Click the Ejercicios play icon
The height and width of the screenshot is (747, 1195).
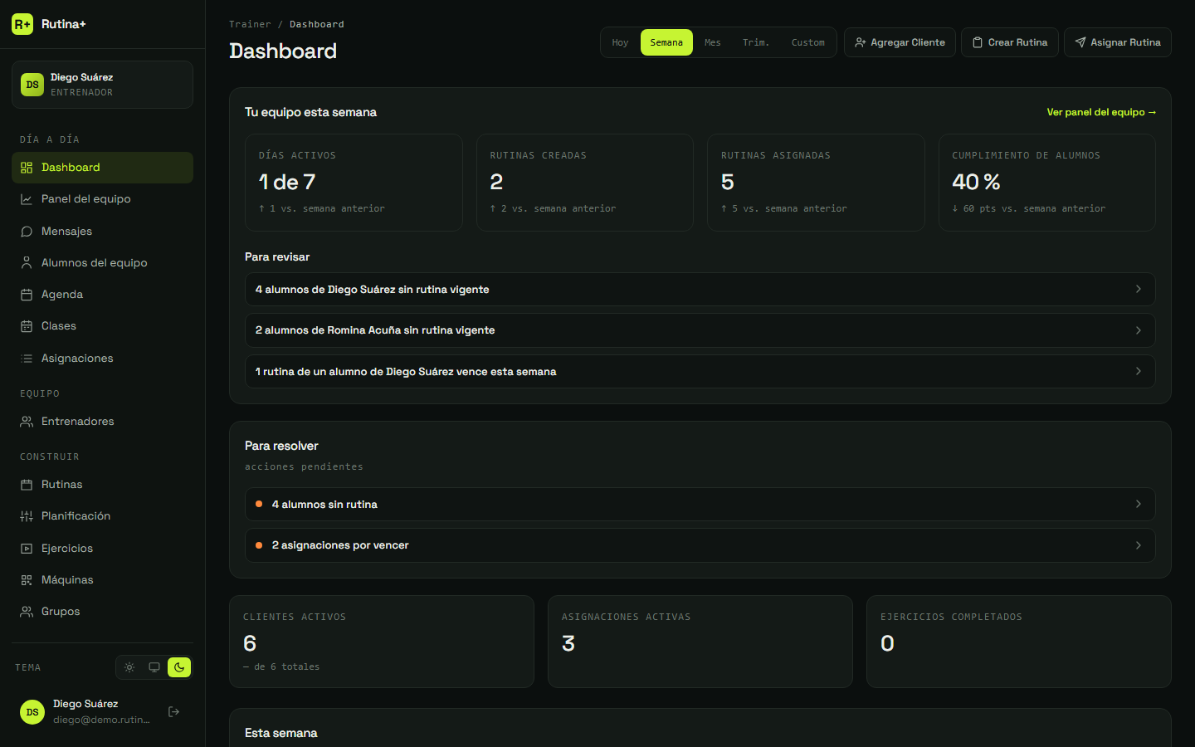[x=27, y=549]
